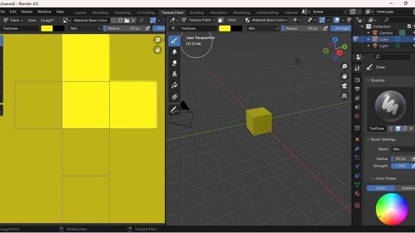Collapse the Color Picker subpanel

[x=372, y=179]
